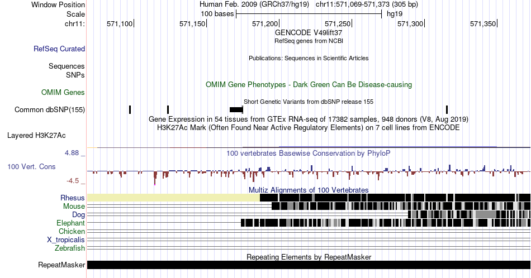Click the 100 Vert. Cons track label
This screenshot has width=531, height=278.
31,166
